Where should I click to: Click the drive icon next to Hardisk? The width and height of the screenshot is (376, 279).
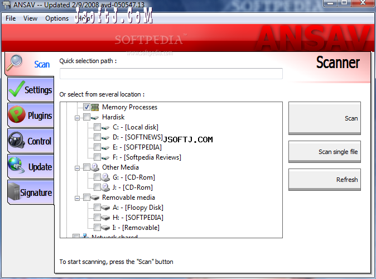(95, 118)
